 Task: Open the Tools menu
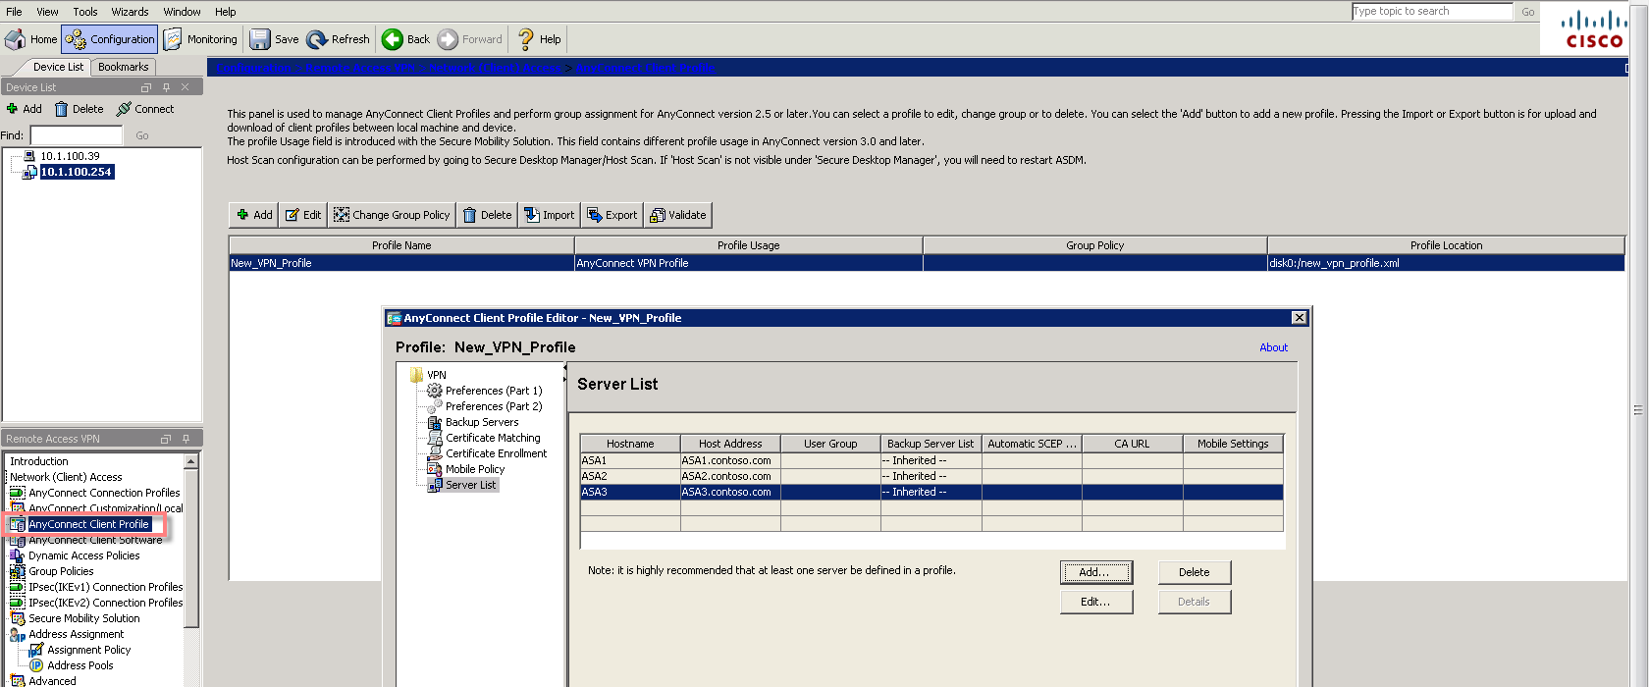tap(85, 12)
